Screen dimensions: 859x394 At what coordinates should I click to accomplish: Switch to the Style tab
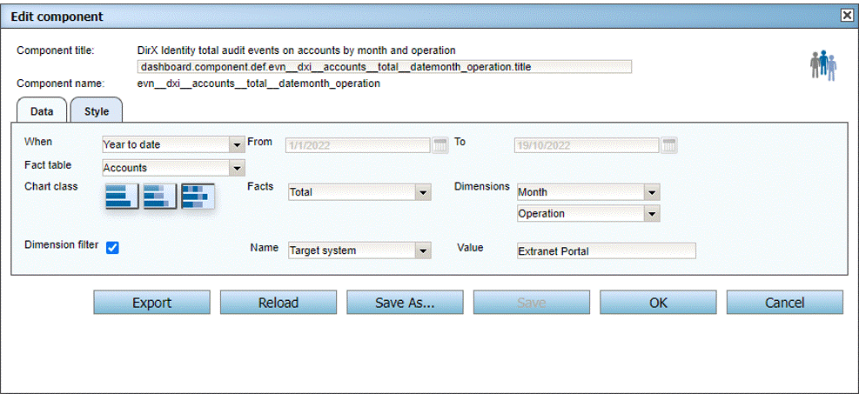coord(97,111)
